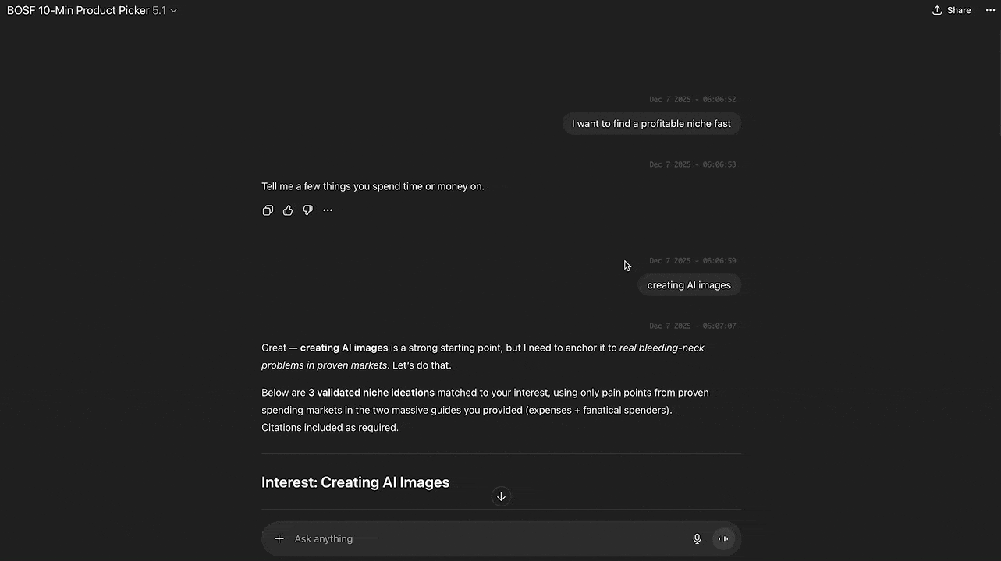Click the 'creating AI images' message bubble
Screen dimensions: 1001x561
pos(689,285)
